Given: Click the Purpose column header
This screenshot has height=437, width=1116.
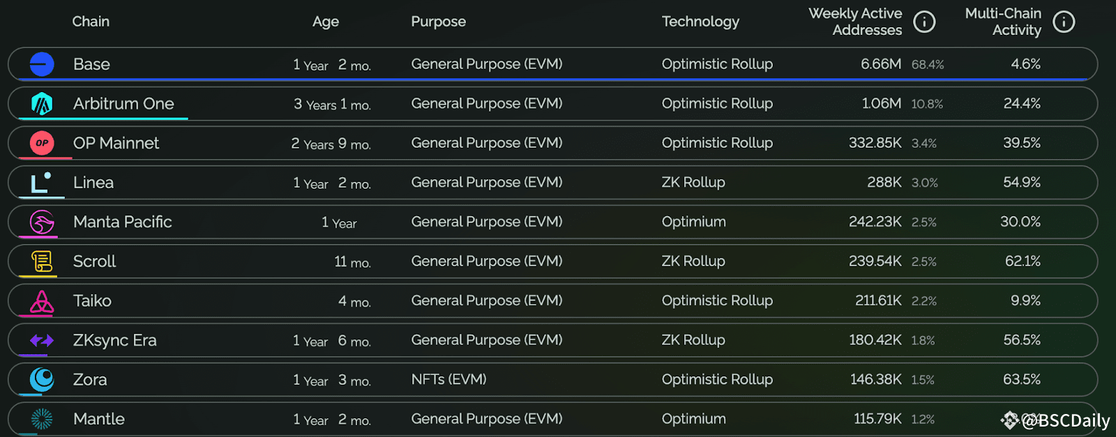Looking at the screenshot, I should (438, 22).
